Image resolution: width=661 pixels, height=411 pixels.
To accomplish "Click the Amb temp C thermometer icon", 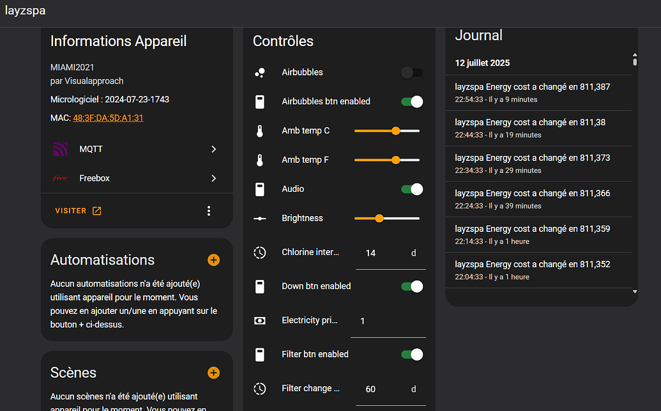I will (260, 131).
